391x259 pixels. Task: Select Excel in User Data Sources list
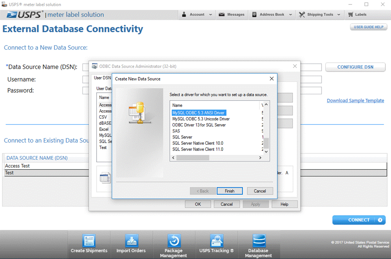pos(104,129)
